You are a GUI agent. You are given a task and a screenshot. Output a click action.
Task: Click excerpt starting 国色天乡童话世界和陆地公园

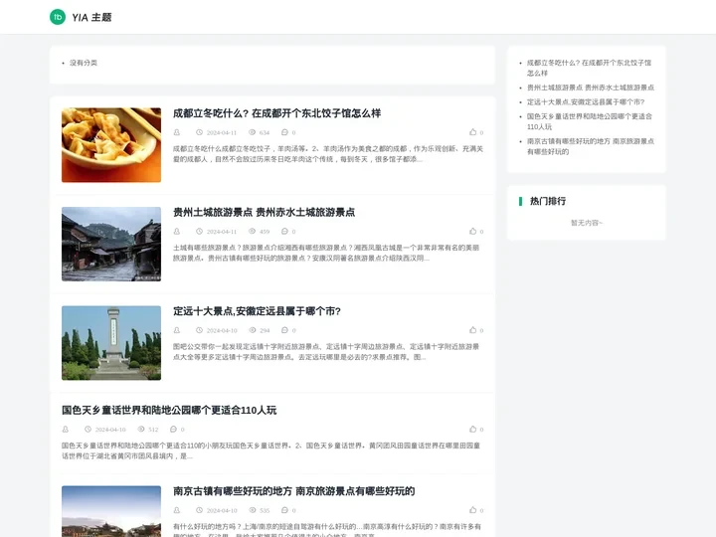click(x=270, y=450)
